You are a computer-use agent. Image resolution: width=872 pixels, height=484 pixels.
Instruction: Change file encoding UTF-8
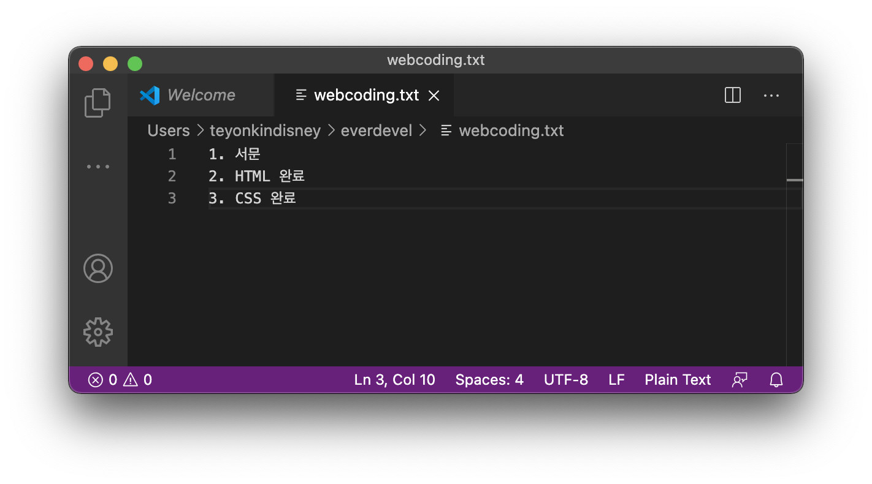[x=566, y=380]
